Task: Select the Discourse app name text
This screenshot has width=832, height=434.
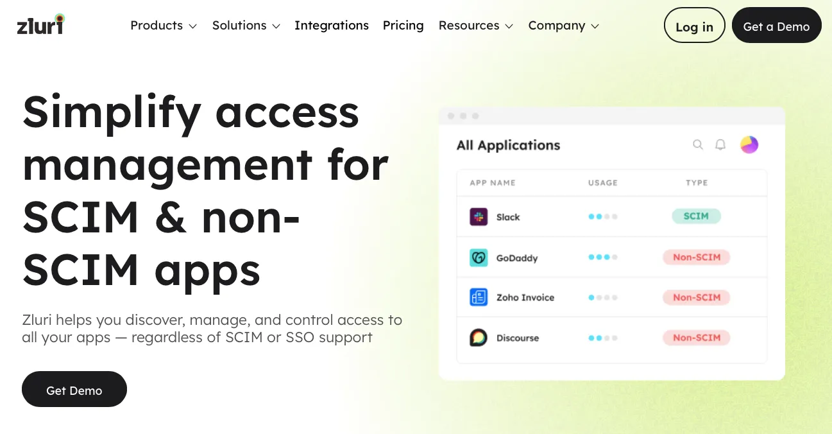Action: tap(518, 338)
